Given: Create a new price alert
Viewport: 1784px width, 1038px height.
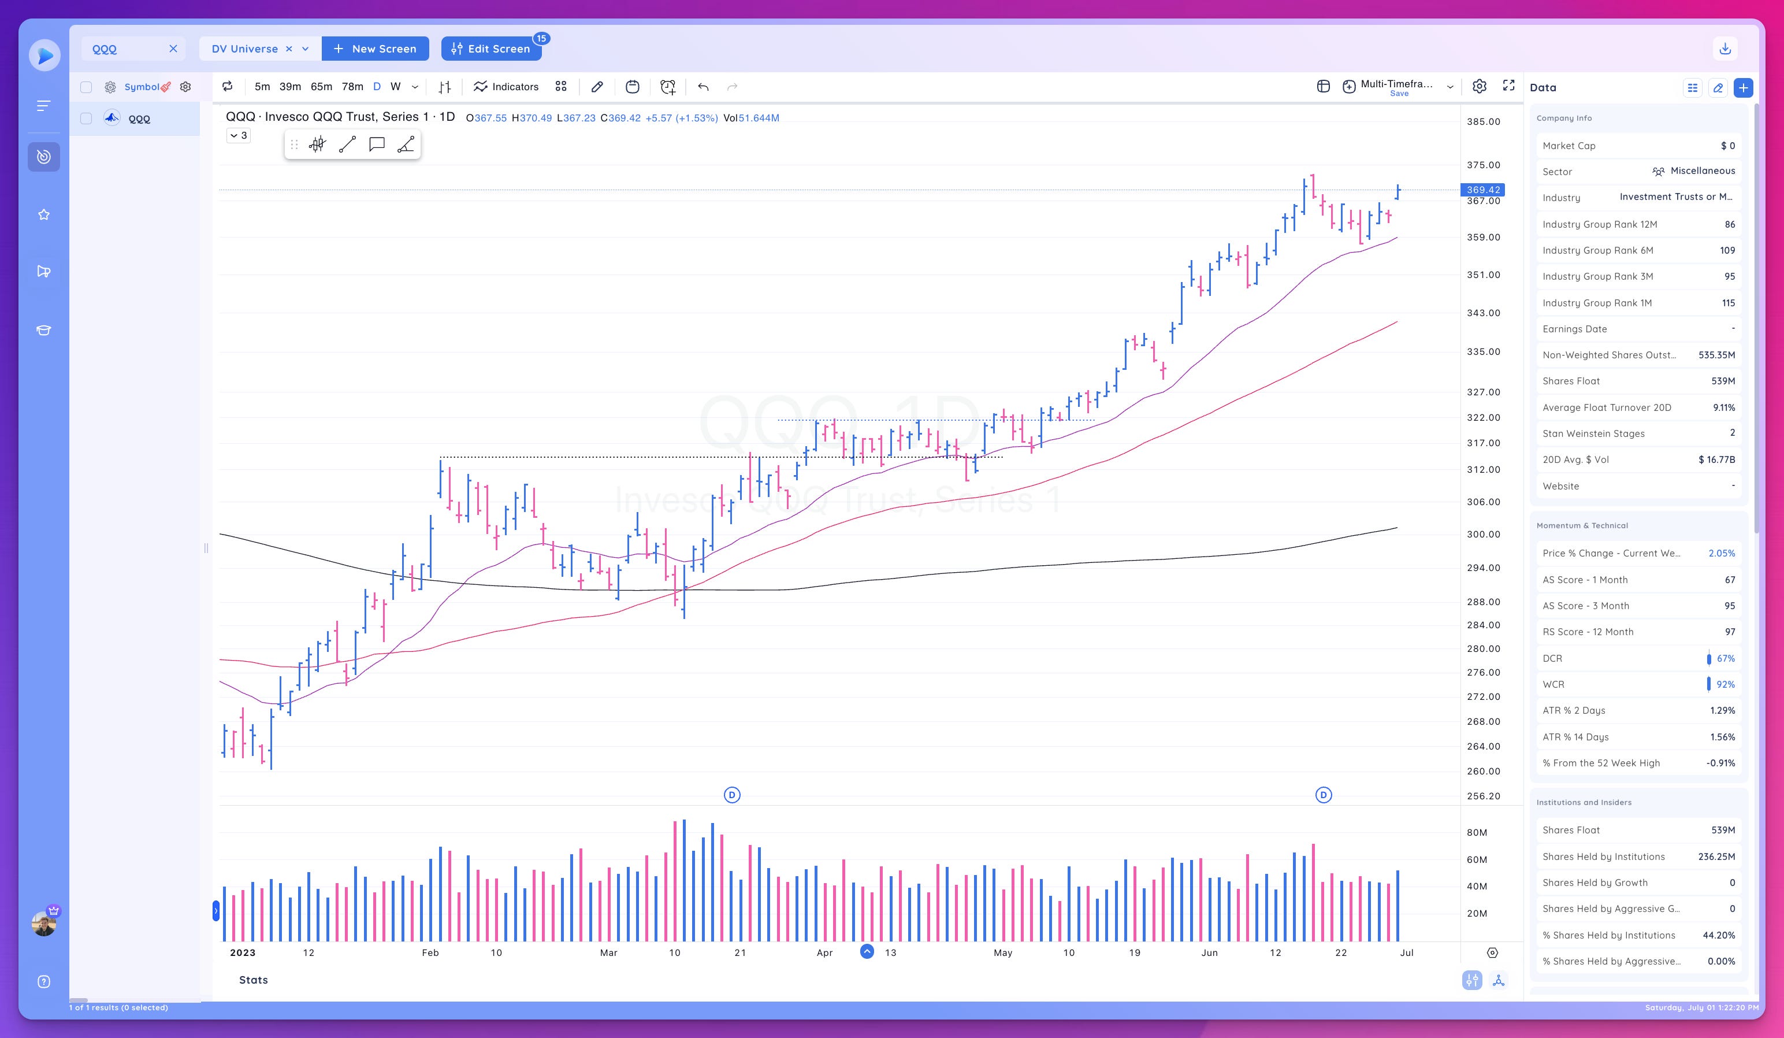Looking at the screenshot, I should click(666, 86).
